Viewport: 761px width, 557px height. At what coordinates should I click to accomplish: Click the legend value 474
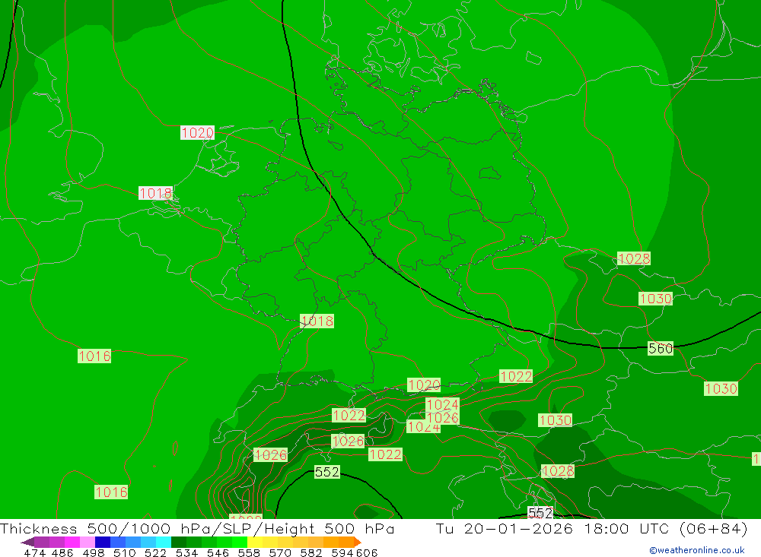(34, 552)
